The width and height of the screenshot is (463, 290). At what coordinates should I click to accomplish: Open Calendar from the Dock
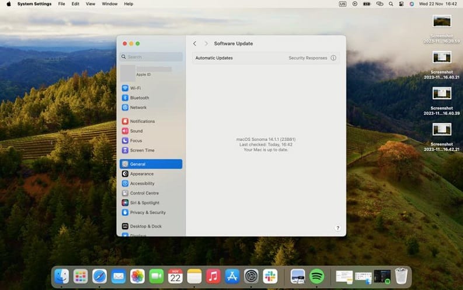click(175, 277)
